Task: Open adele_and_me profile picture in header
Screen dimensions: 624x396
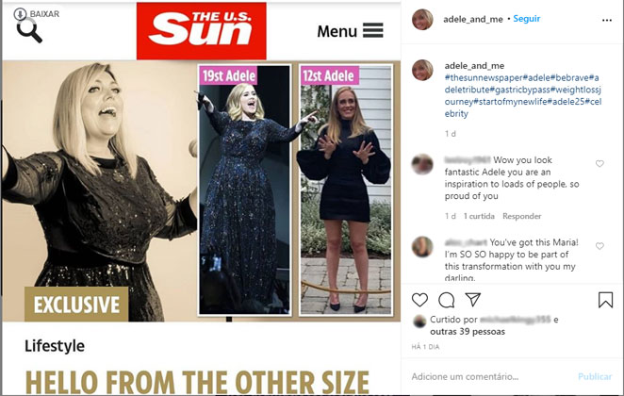Action: click(x=422, y=19)
